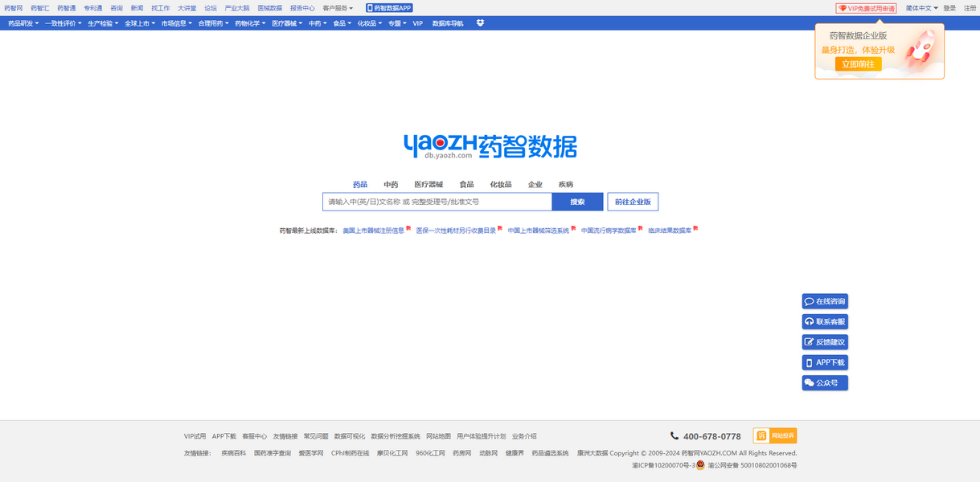Click the drug name search input field

pos(437,202)
